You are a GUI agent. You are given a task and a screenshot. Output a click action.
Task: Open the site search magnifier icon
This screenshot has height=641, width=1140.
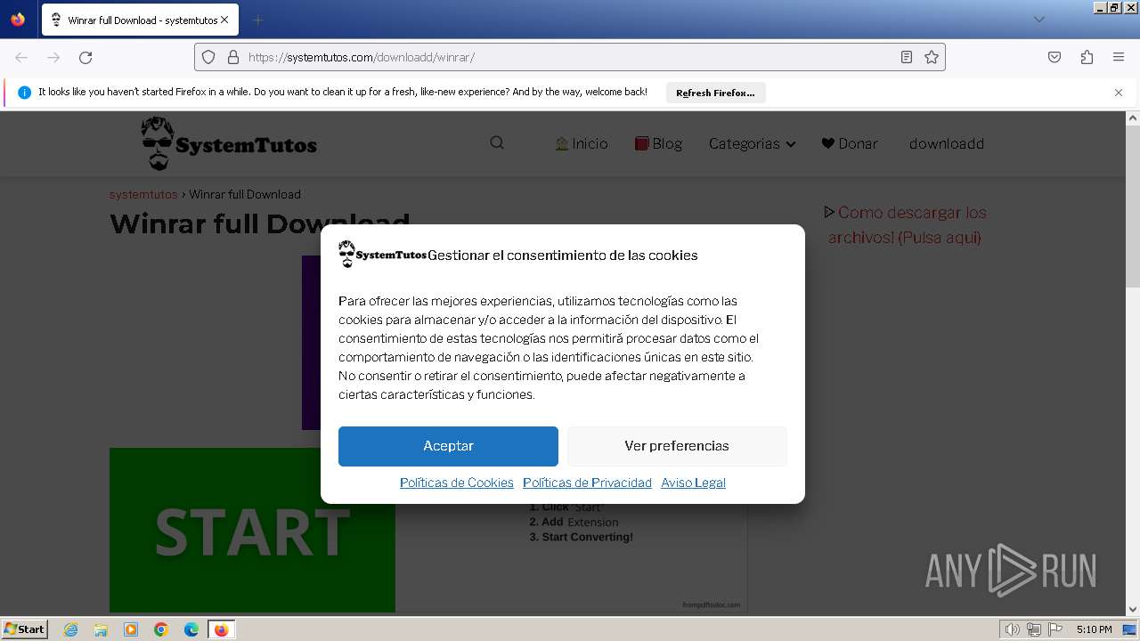(497, 143)
